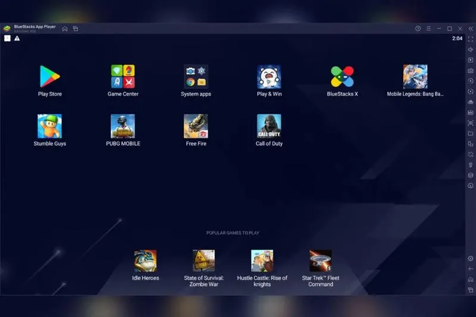
Task: Start Mobile Legends: Bang Bang
Action: click(415, 77)
